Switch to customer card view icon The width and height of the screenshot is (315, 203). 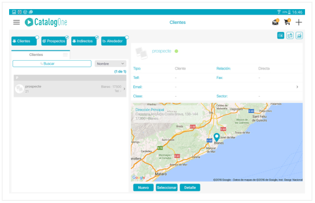point(281,36)
